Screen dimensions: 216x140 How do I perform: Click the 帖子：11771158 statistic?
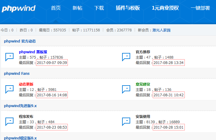pos(86,30)
